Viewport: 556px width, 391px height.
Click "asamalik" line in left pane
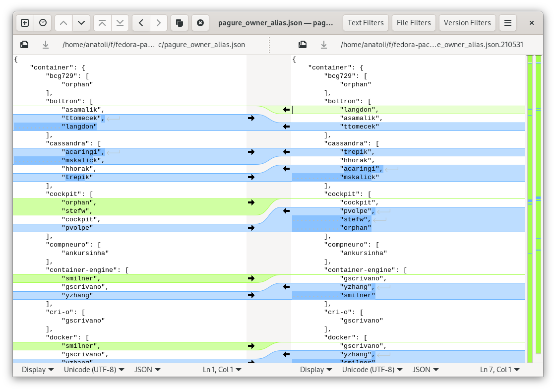(83, 110)
